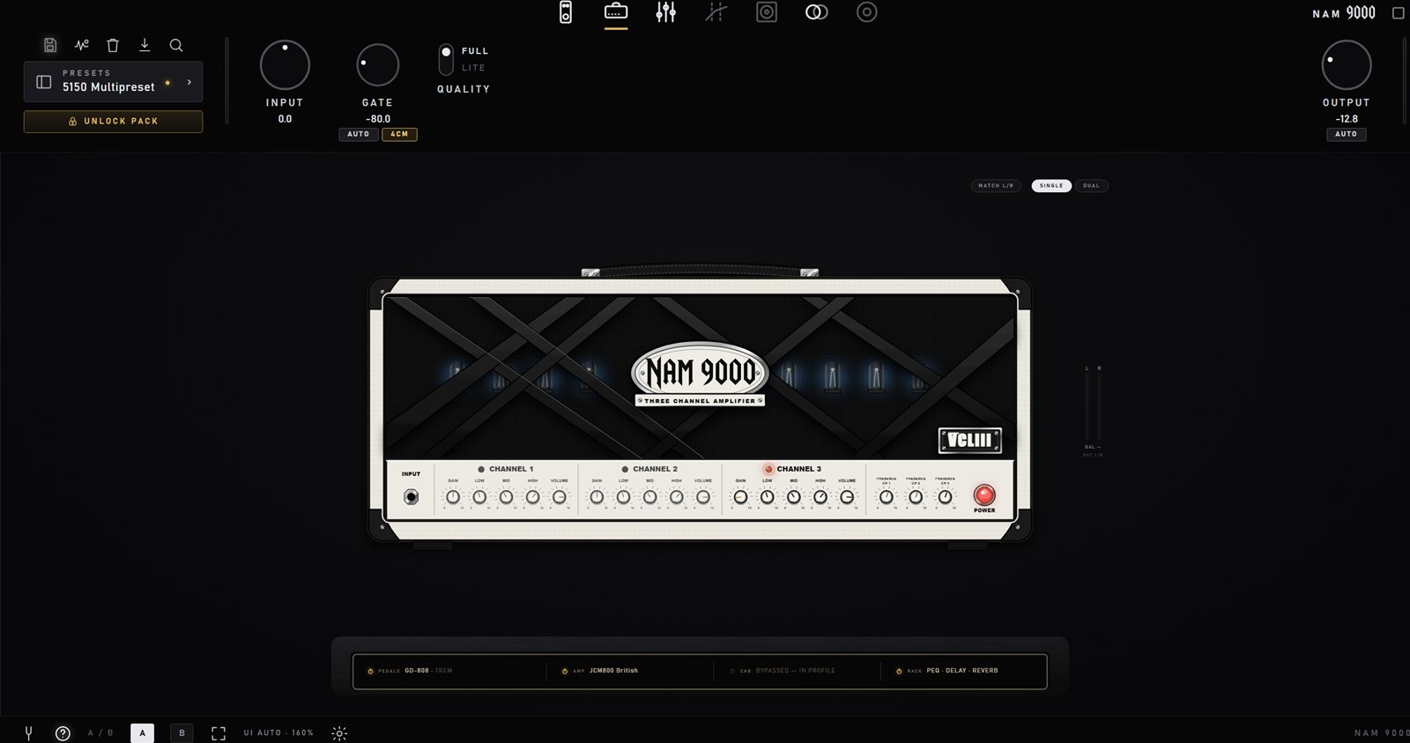Viewport: 1410px width, 743px height.
Task: Open the EQ faders section icon
Action: 665,12
